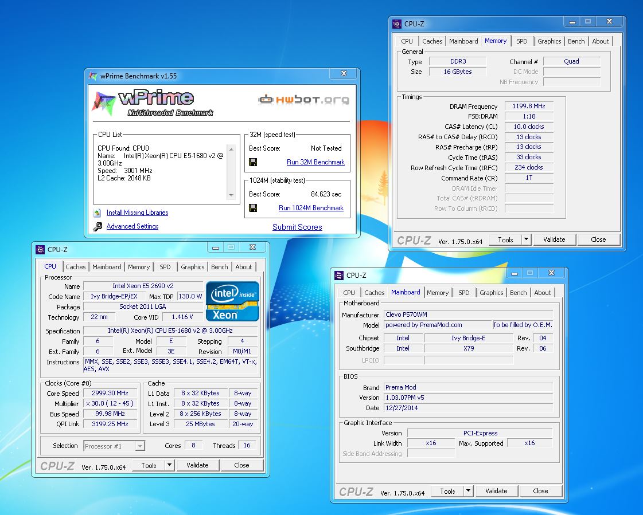The image size is (643, 515).
Task: Open Memory tab in Mainboard window
Action: coord(438,293)
